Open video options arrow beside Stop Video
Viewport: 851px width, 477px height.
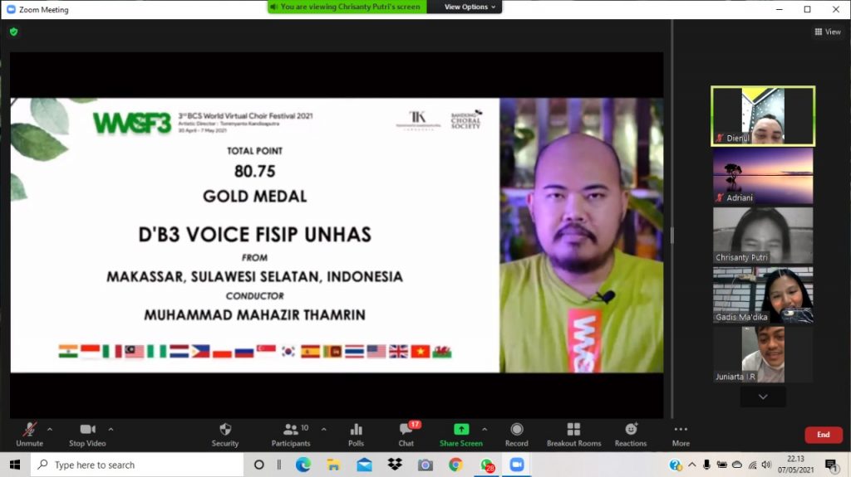pyautogui.click(x=111, y=429)
